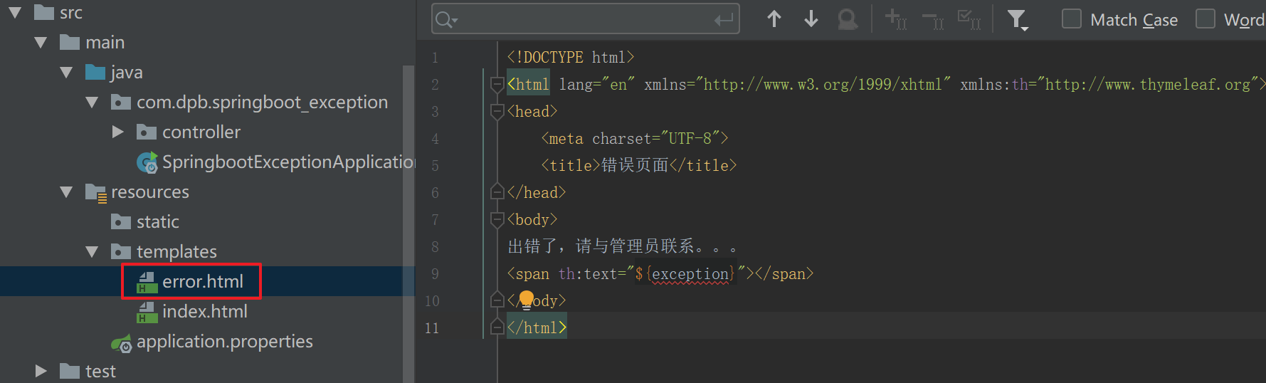Collapse the head tag fold marker on line 3
This screenshot has width=1266, height=383.
(497, 112)
